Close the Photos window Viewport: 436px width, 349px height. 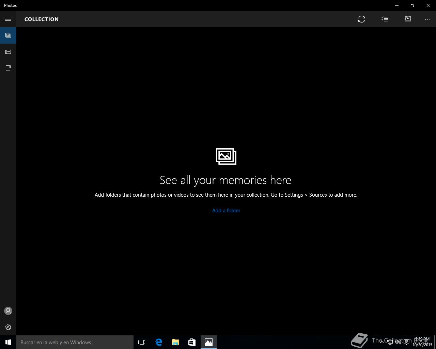428,5
